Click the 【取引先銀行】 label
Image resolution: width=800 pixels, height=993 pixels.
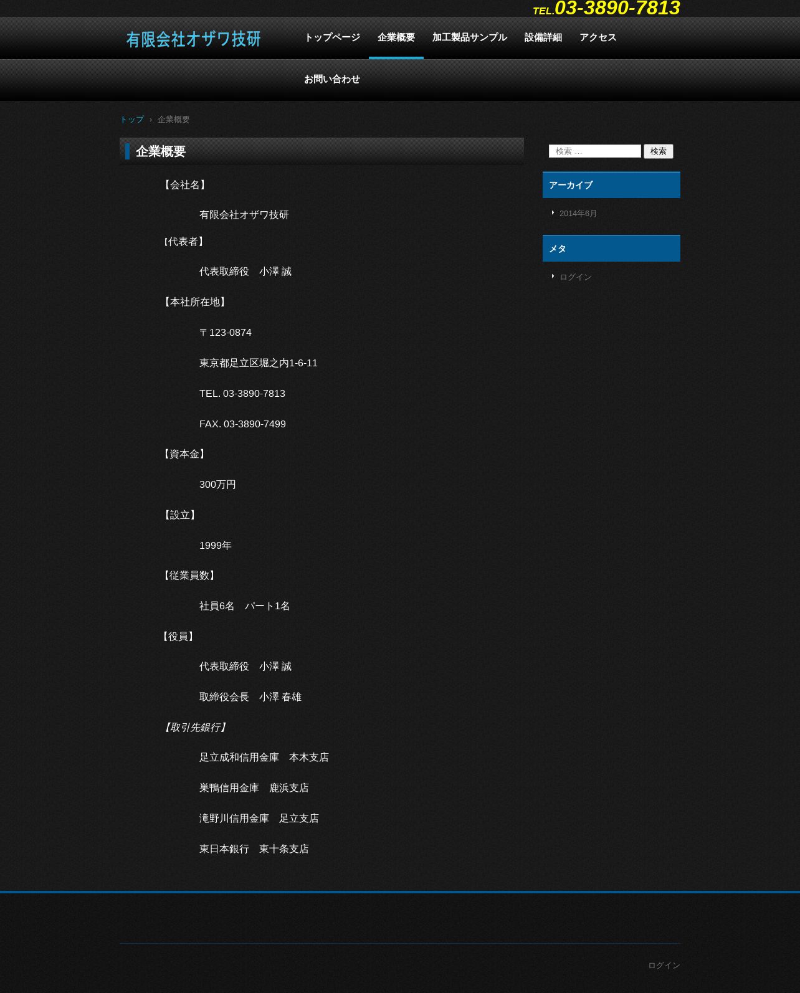tap(195, 728)
